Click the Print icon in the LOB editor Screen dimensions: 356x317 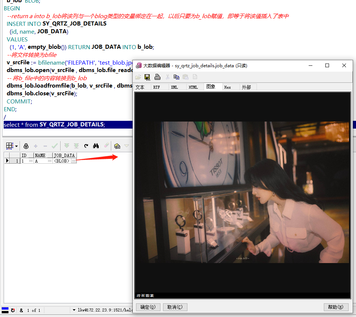click(x=157, y=77)
